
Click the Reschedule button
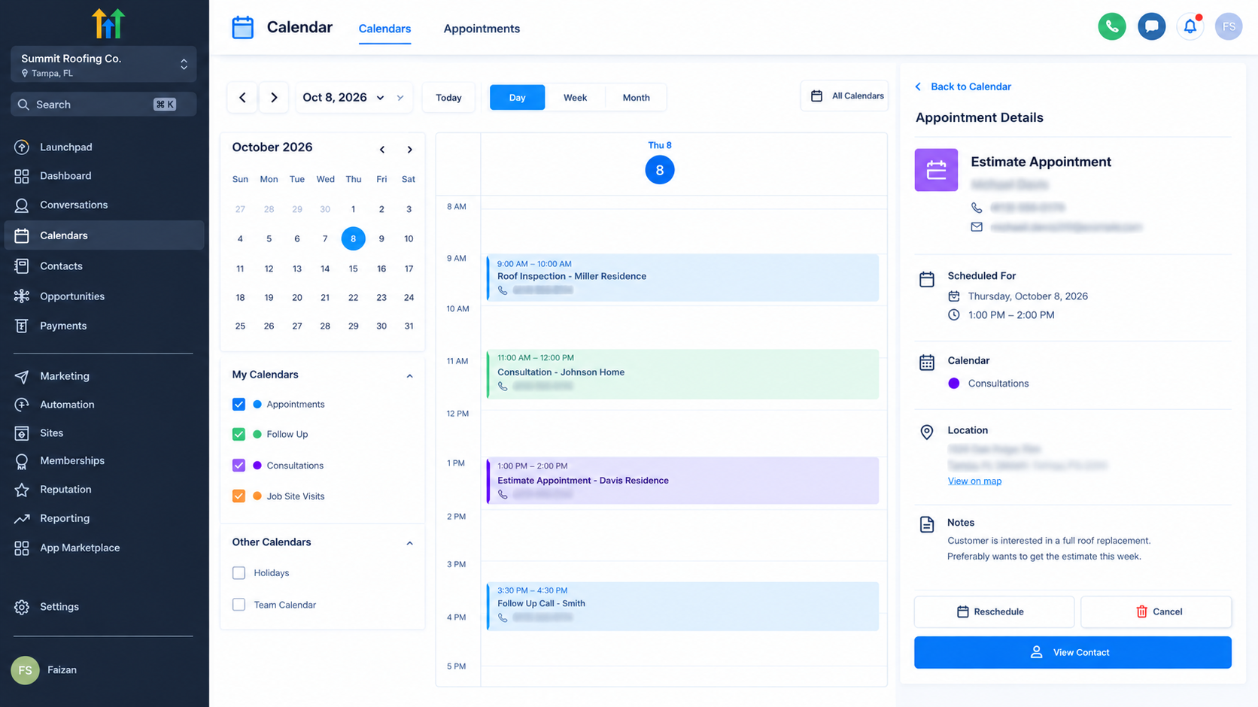click(994, 611)
